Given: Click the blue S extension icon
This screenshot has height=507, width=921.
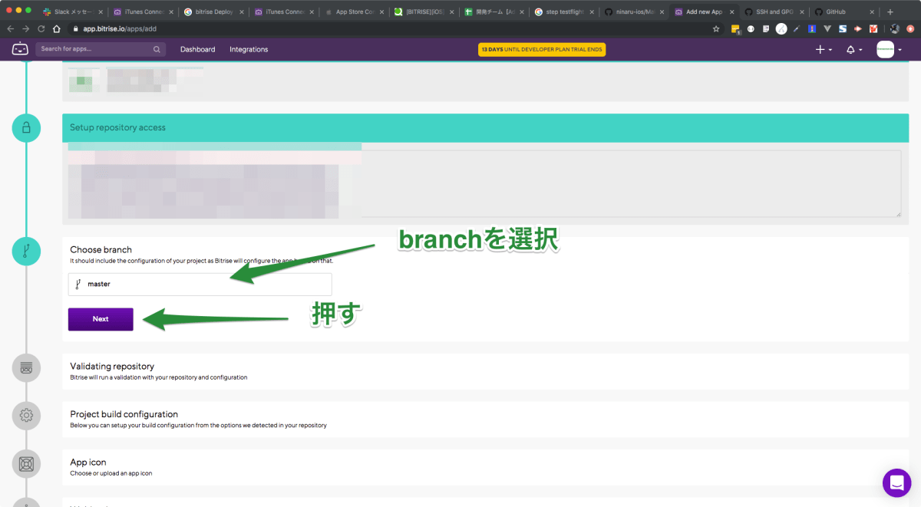Looking at the screenshot, I should (843, 28).
